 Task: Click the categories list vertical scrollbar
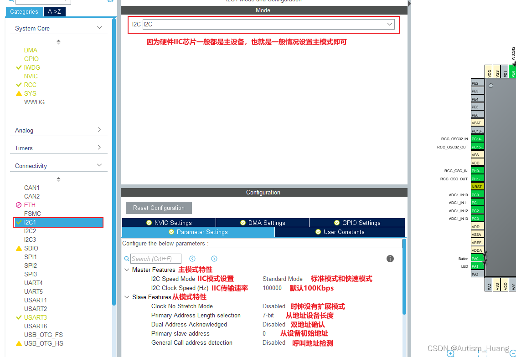pyautogui.click(x=114, y=162)
